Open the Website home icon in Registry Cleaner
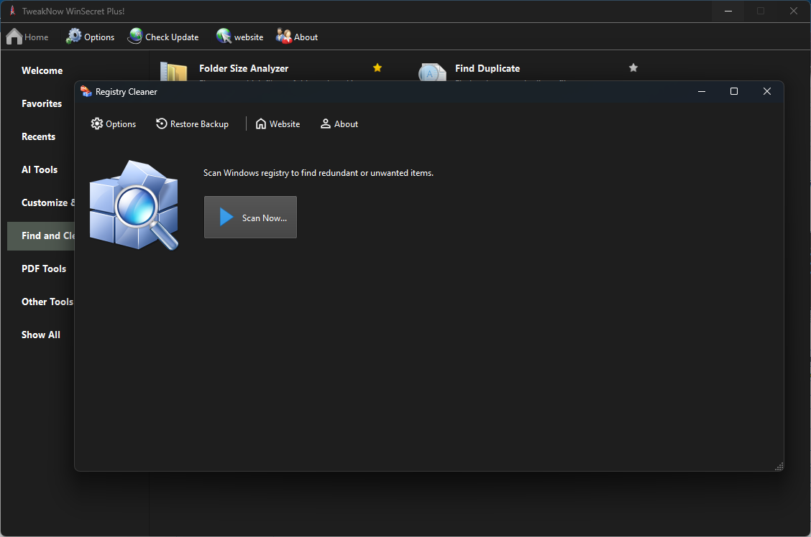This screenshot has width=811, height=537. (261, 124)
